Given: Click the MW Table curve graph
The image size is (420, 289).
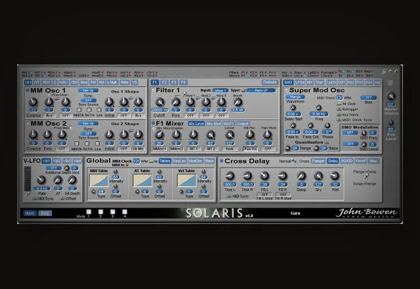Looking at the screenshot, I should 99,181.
